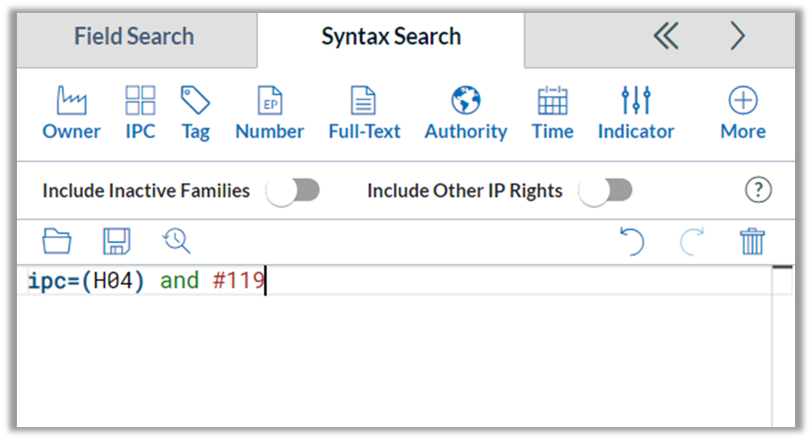Viewport: 812px width, 440px height.
Task: Clear query with trash bin
Action: (752, 241)
